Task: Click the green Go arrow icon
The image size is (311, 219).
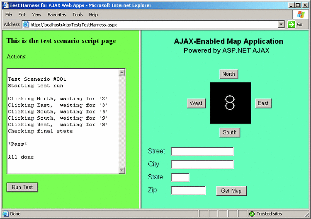Action: pyautogui.click(x=291, y=24)
